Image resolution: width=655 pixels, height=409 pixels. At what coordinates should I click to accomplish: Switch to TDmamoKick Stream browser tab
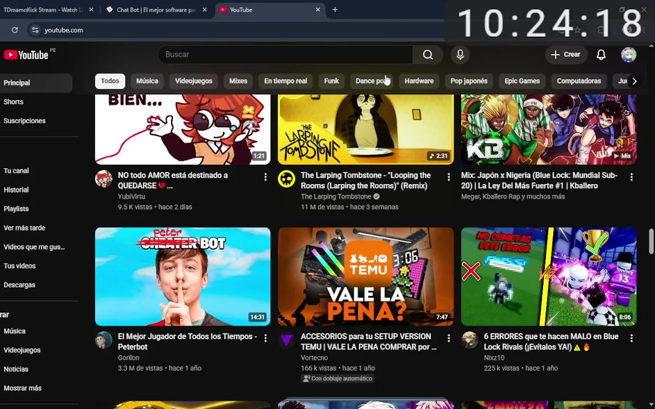click(x=44, y=10)
